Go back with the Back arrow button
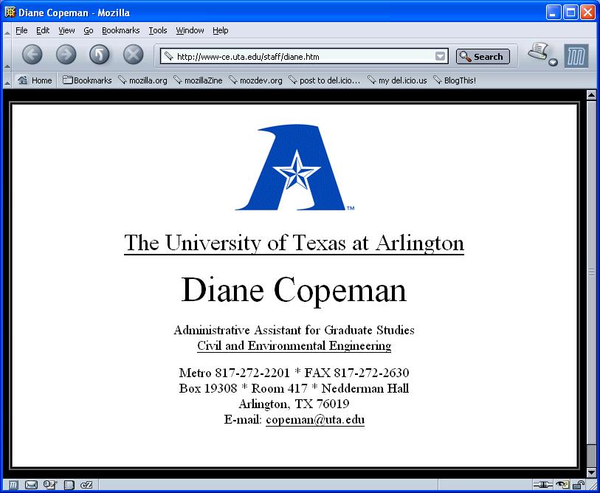The height and width of the screenshot is (493, 600). tap(32, 55)
